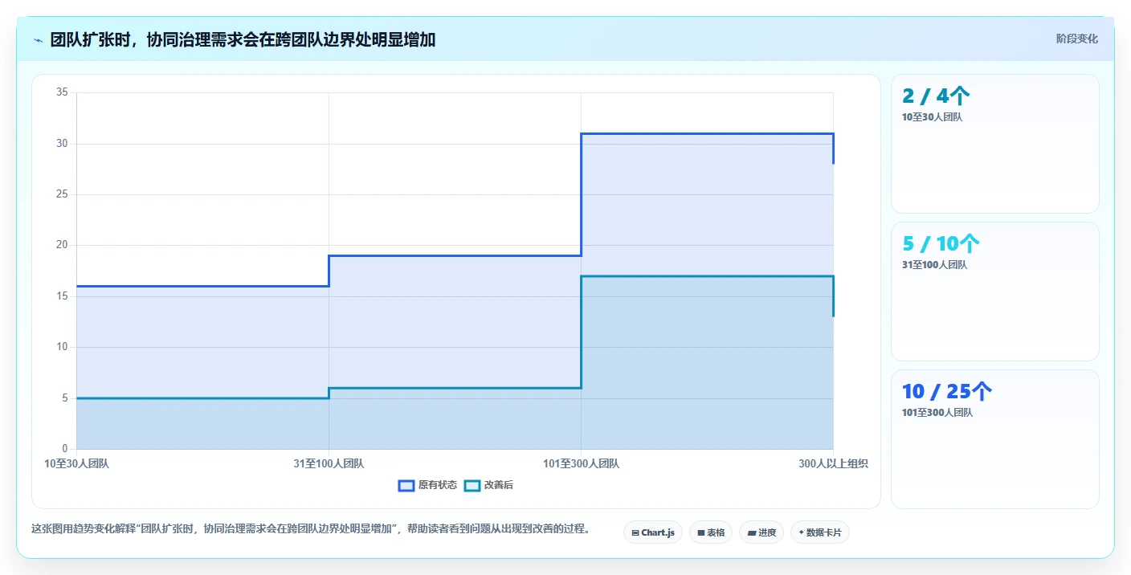Click 10至30人团队 caption in first card
The width and height of the screenshot is (1131, 575).
pos(932,117)
